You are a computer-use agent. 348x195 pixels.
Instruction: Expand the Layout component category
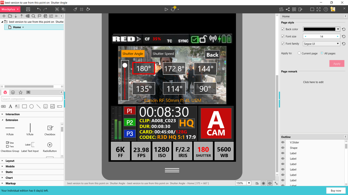click(2, 161)
